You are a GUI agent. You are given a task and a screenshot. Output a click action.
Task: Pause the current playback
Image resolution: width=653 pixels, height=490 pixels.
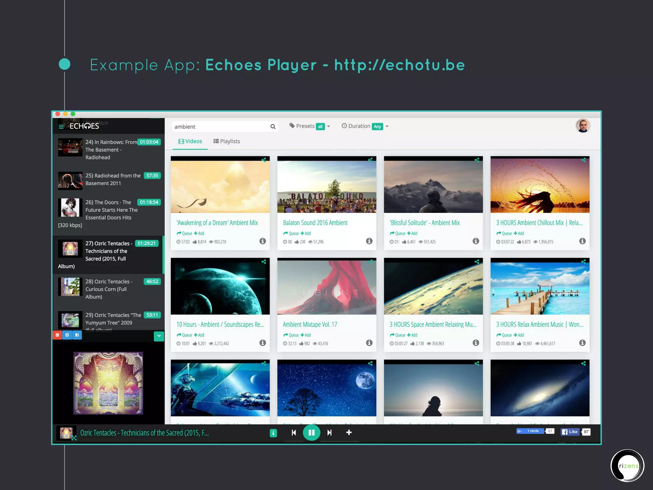[312, 433]
